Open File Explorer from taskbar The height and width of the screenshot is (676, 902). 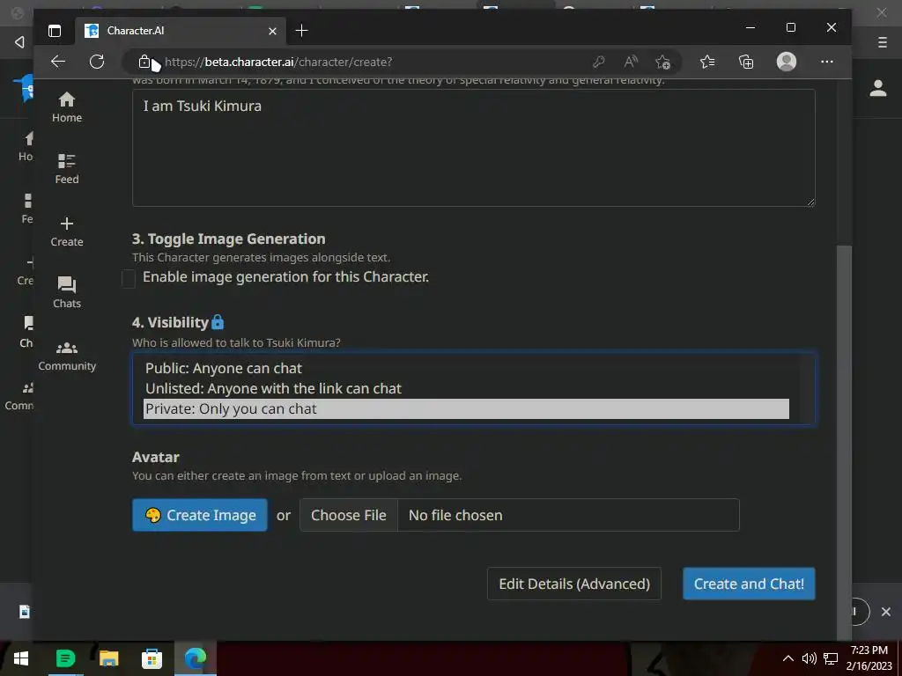coord(108,658)
